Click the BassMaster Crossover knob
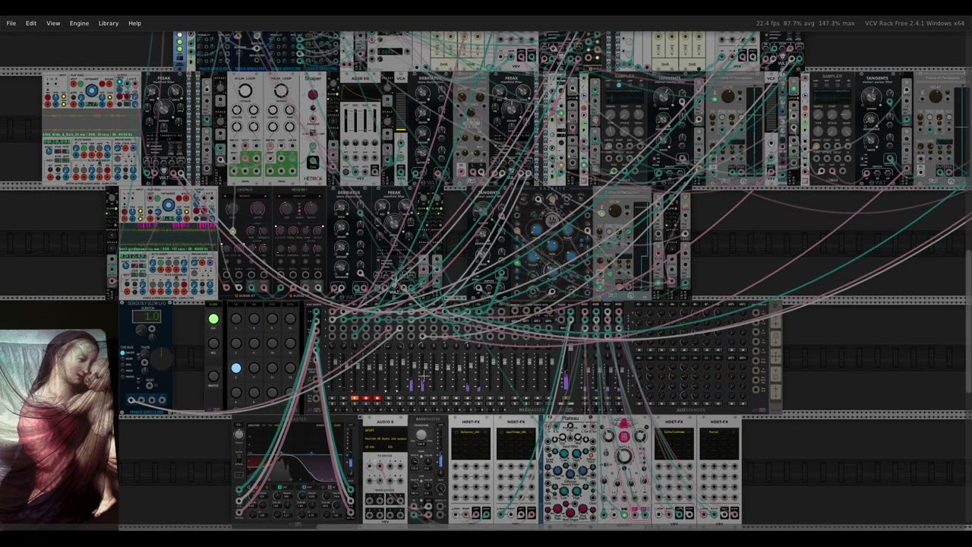Image resolution: width=972 pixels, height=547 pixels. tap(421, 435)
